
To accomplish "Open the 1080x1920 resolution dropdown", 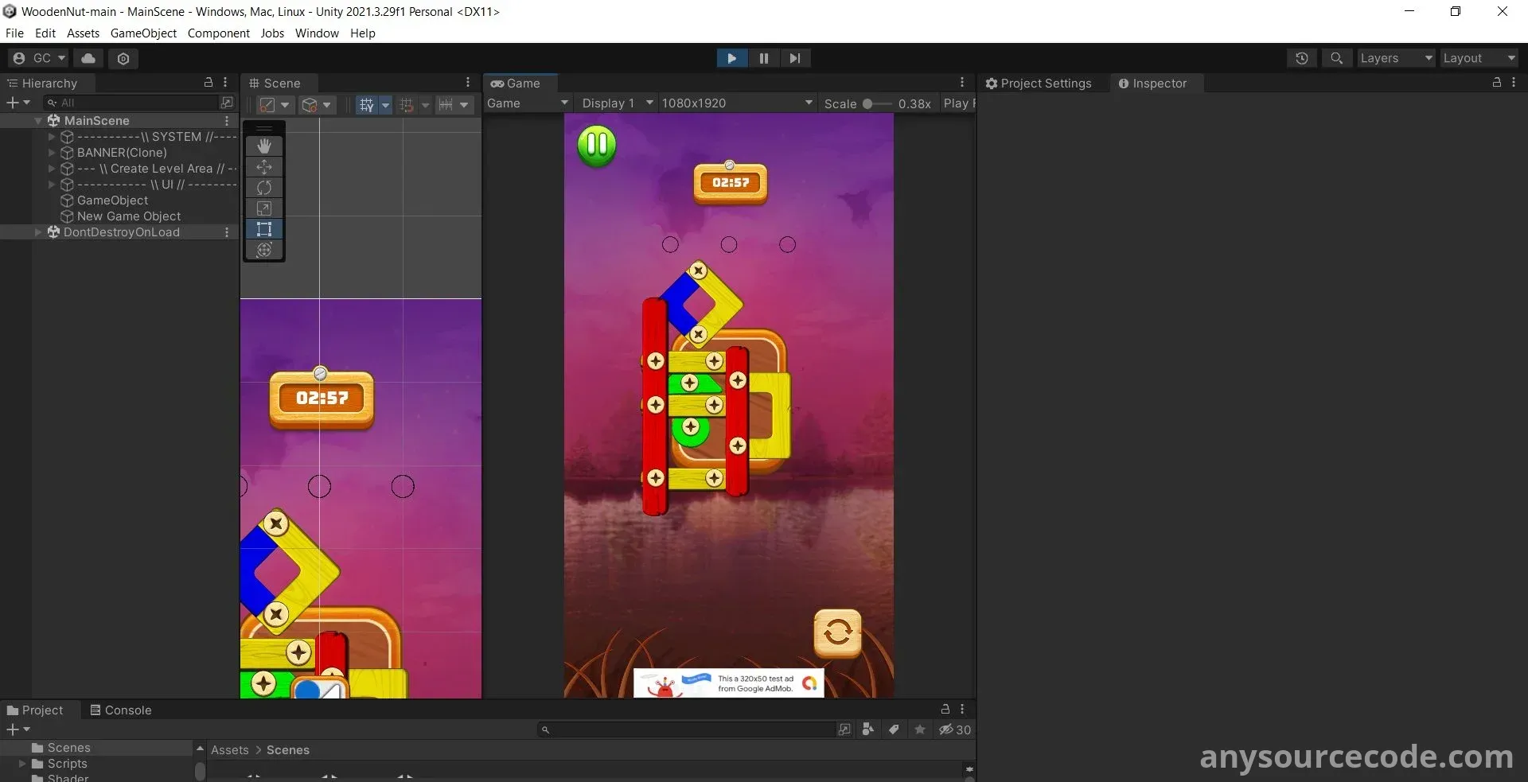I will point(736,103).
